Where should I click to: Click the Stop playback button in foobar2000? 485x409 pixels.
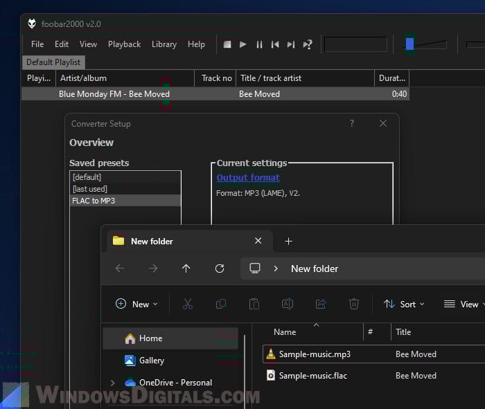(227, 44)
